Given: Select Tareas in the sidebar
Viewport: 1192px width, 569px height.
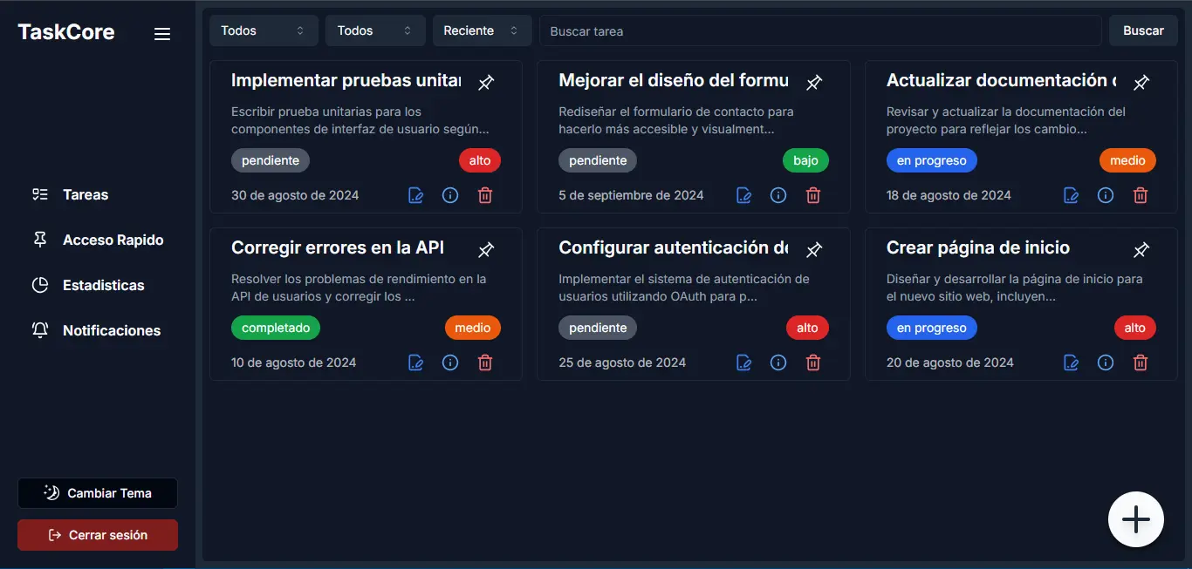Looking at the screenshot, I should click(x=85, y=194).
